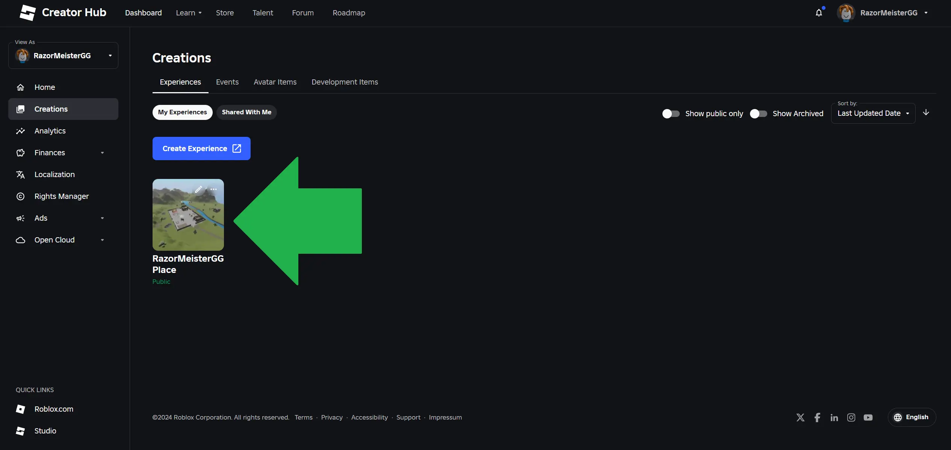Expand the Ads submenu arrow
Image resolution: width=951 pixels, height=450 pixels.
click(102, 218)
